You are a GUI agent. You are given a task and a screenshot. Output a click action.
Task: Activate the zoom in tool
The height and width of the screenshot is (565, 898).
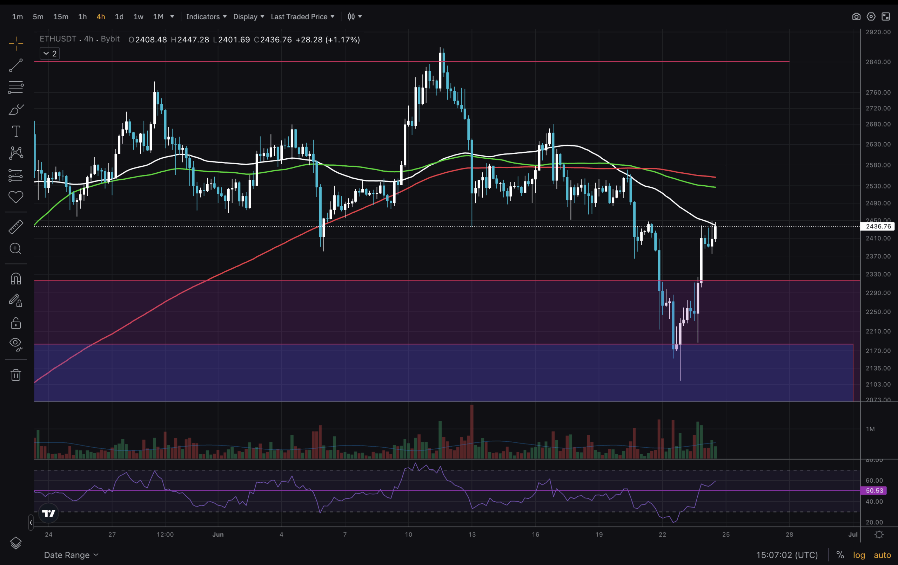tap(16, 248)
